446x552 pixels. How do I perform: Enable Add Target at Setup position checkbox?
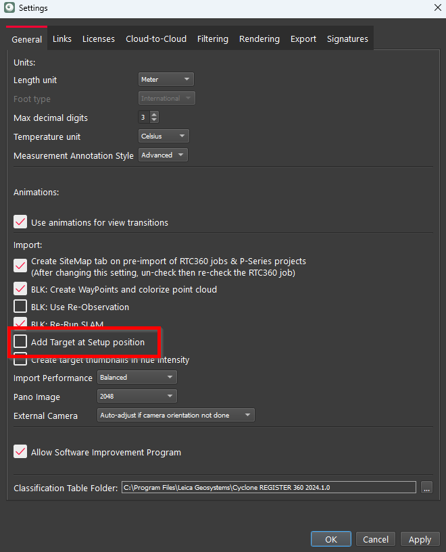click(x=21, y=342)
